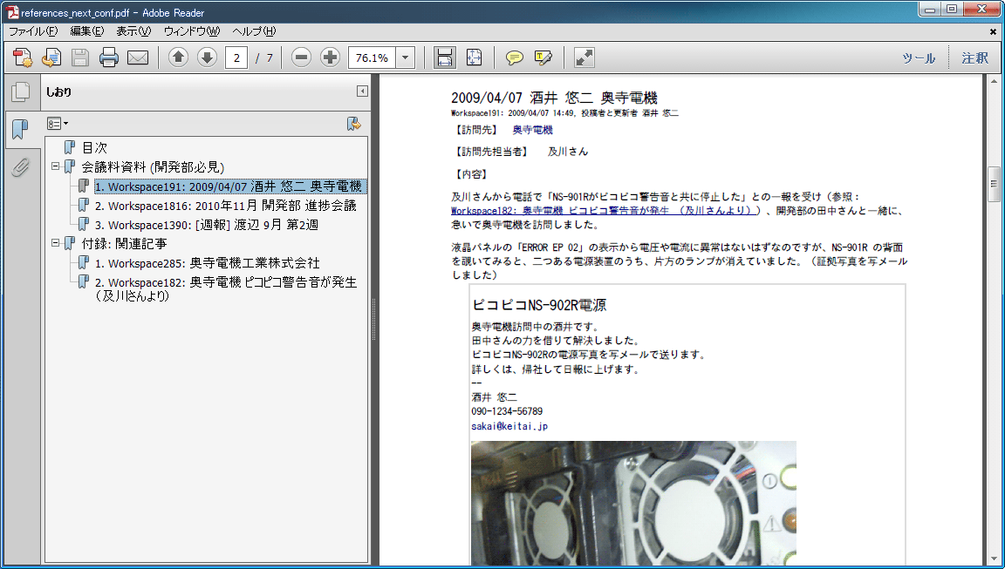Click the Save file icon
This screenshot has width=1005, height=569.
coord(80,58)
